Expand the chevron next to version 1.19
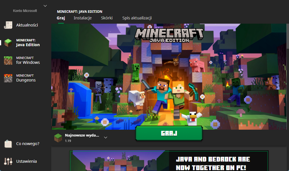 (105, 137)
